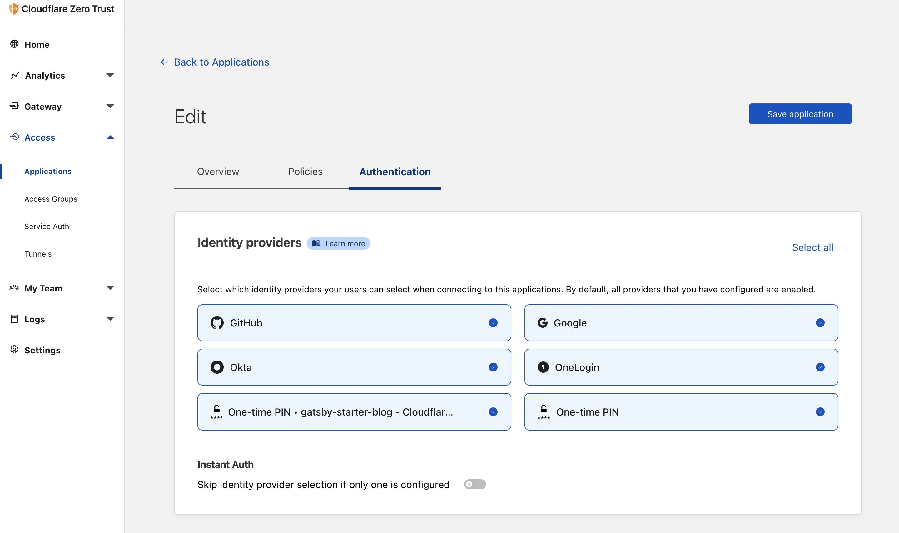Select the Authentication tab

(395, 172)
